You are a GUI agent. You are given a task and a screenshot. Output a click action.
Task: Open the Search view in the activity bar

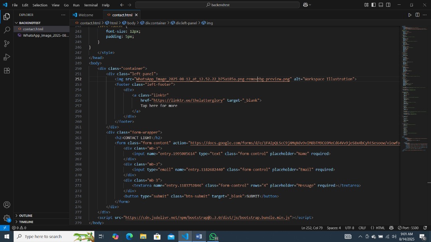point(7,30)
